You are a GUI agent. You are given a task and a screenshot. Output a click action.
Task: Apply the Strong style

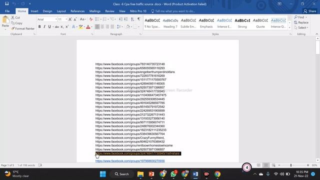click(242, 23)
